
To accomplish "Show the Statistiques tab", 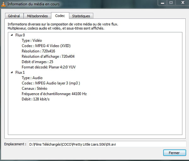I will coord(81,16).
